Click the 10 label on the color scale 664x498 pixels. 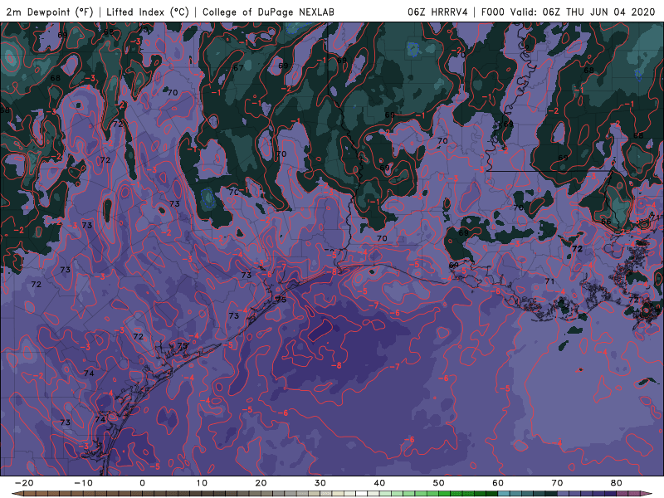tap(202, 483)
